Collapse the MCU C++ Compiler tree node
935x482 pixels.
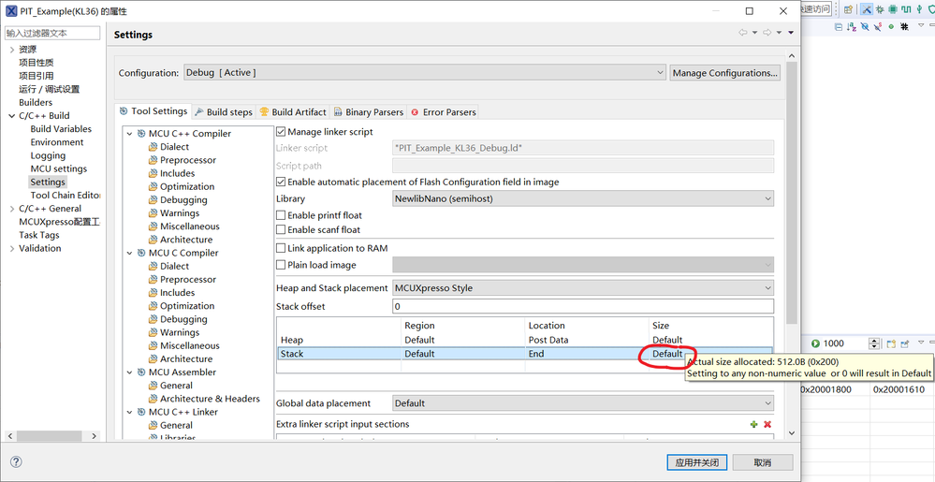[129, 134]
